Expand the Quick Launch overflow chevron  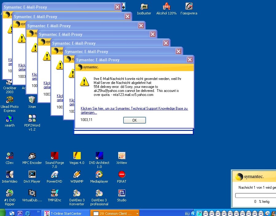click(38, 212)
